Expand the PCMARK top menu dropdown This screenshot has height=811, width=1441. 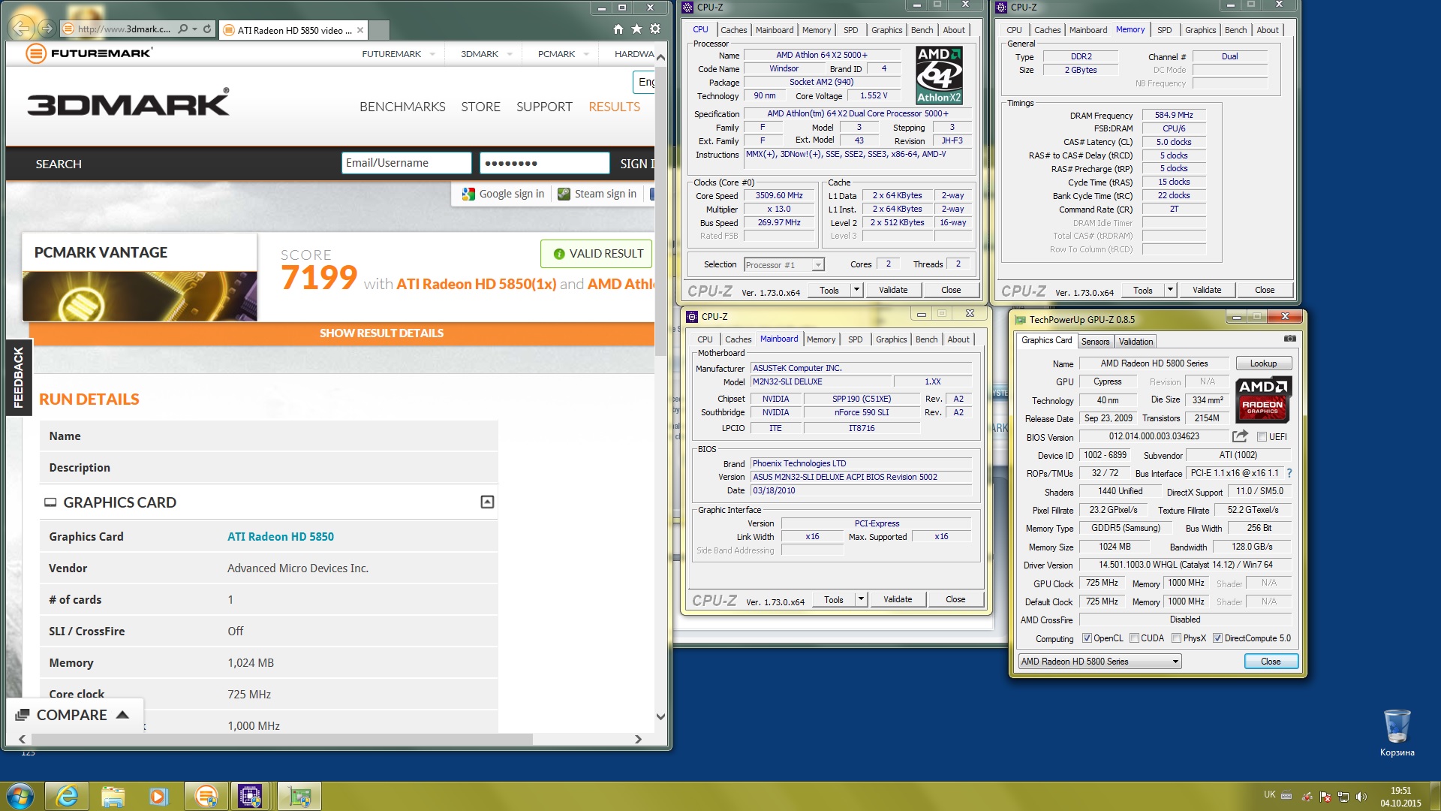(x=586, y=54)
